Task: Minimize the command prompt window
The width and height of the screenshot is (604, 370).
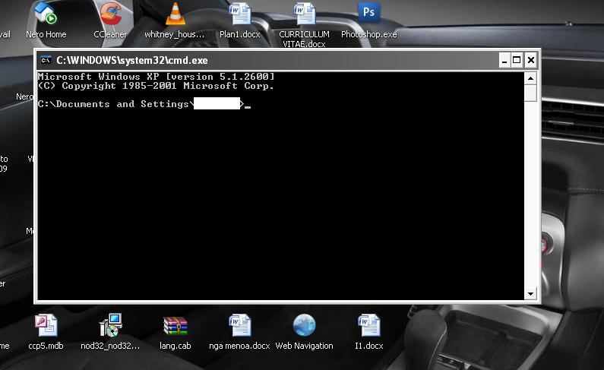Action: click(x=504, y=60)
